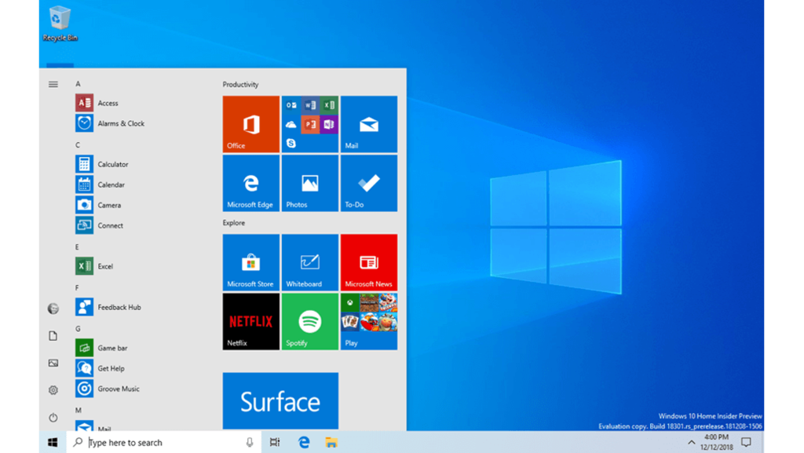Image resolution: width=804 pixels, height=453 pixels.
Task: Click the letter G header in app list
Action: tap(78, 328)
